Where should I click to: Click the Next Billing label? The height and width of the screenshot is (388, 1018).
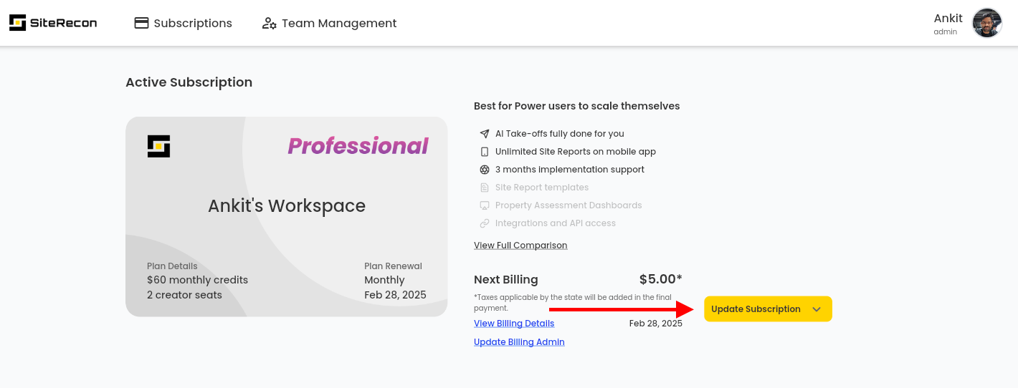pos(506,280)
